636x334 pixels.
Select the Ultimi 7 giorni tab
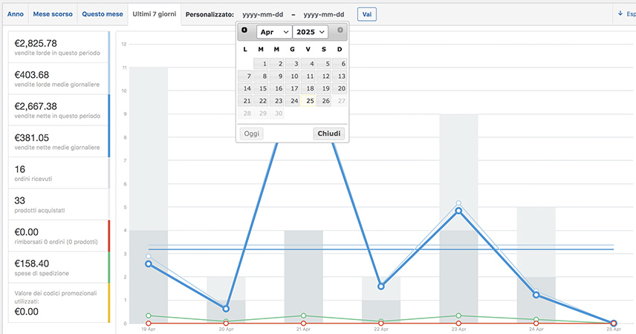154,14
